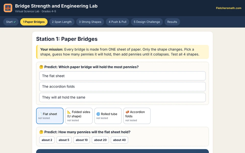Click 'Virtual Science Lab · Grades 4–5' subtitle
Screen dimensions: 245x153
point(35,11)
